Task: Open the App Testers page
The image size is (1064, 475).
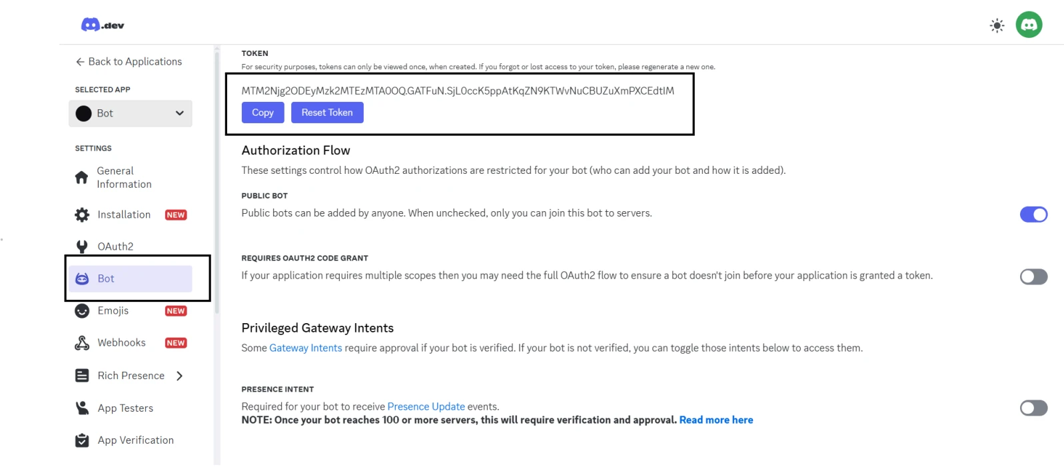Action: 125,408
